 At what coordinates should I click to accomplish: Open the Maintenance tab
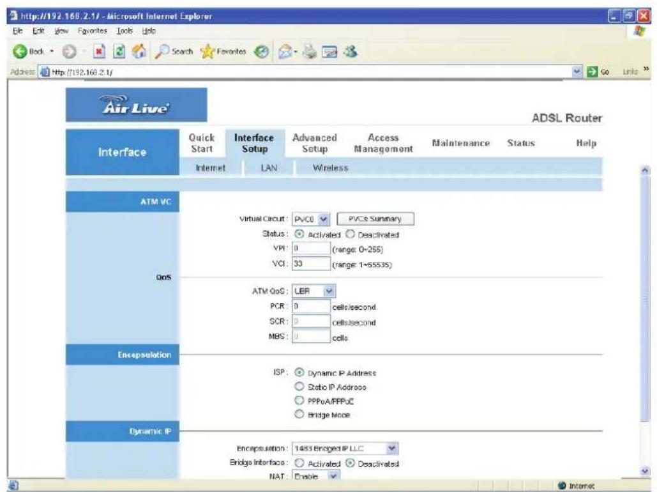pyautogui.click(x=461, y=143)
